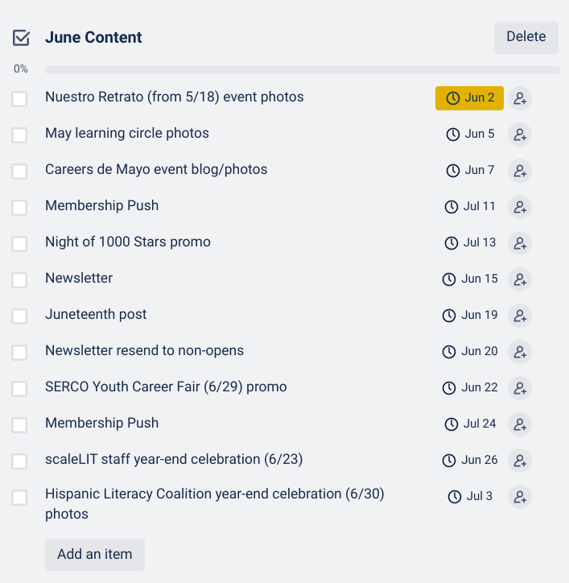
Task: Add an item to the checklist
Action: [95, 554]
